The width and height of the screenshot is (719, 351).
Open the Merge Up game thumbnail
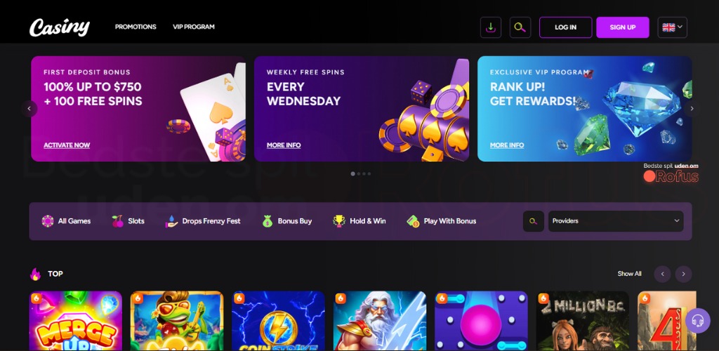coord(76,321)
